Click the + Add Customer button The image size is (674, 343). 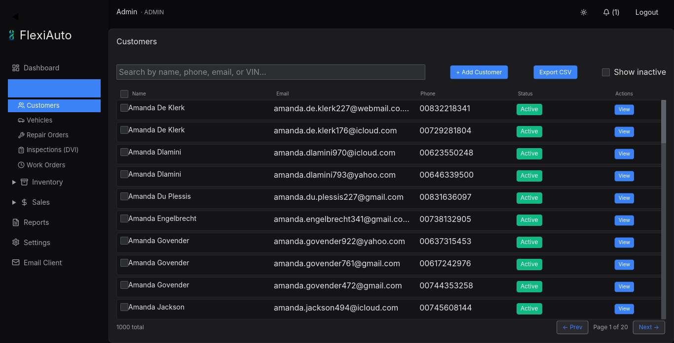pyautogui.click(x=479, y=72)
